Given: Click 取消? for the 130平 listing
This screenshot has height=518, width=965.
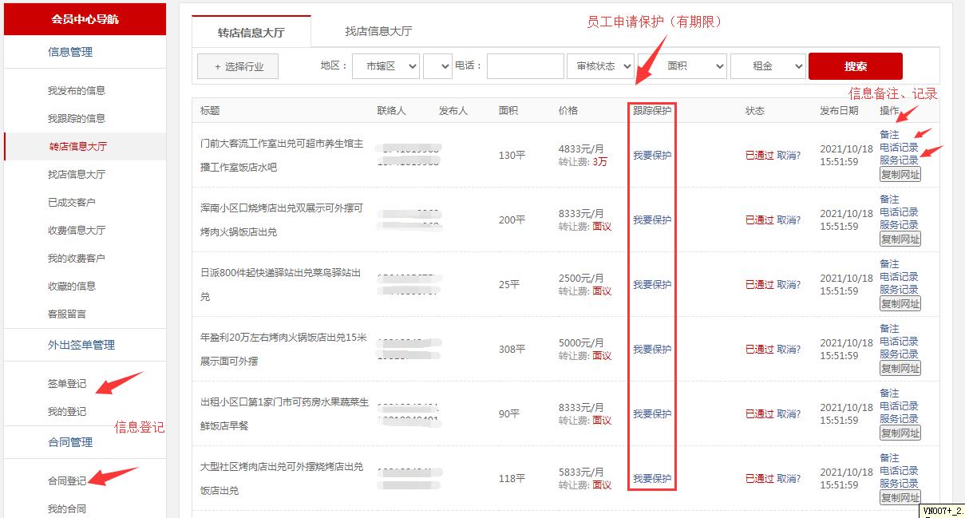Looking at the screenshot, I should 789,156.
